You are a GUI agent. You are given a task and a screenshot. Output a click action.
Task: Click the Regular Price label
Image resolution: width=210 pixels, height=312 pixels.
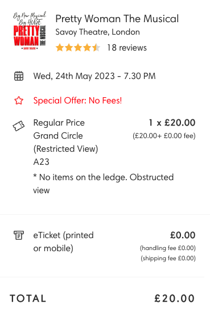click(59, 123)
